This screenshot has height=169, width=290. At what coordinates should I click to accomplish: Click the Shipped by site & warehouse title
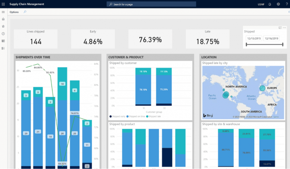(x=221, y=124)
